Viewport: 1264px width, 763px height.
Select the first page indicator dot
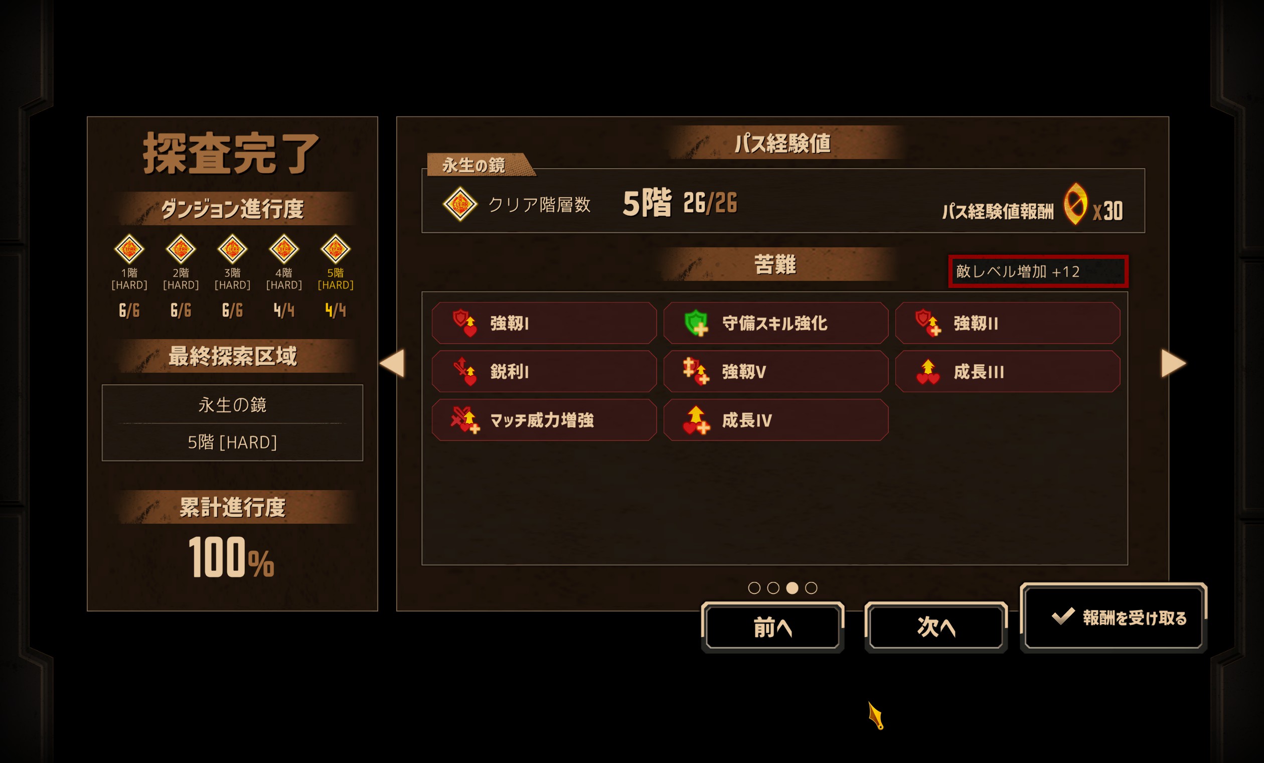pos(754,588)
